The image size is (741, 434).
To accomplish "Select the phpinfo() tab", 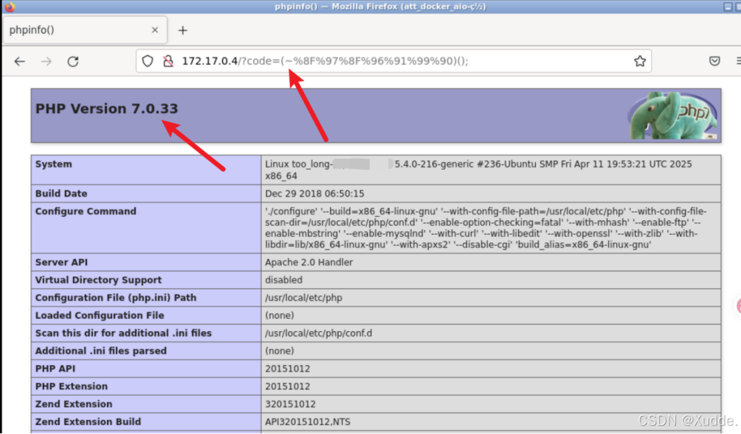I will 84,30.
